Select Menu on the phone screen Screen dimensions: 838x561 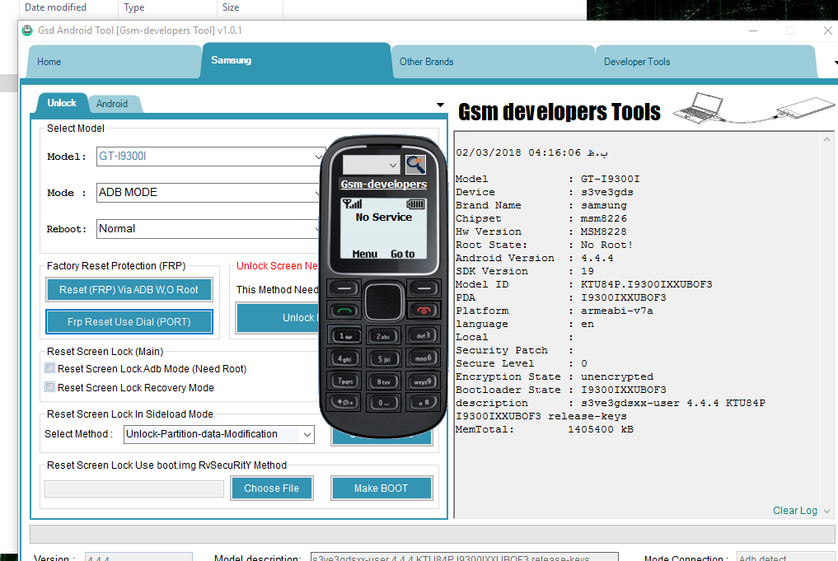point(364,254)
